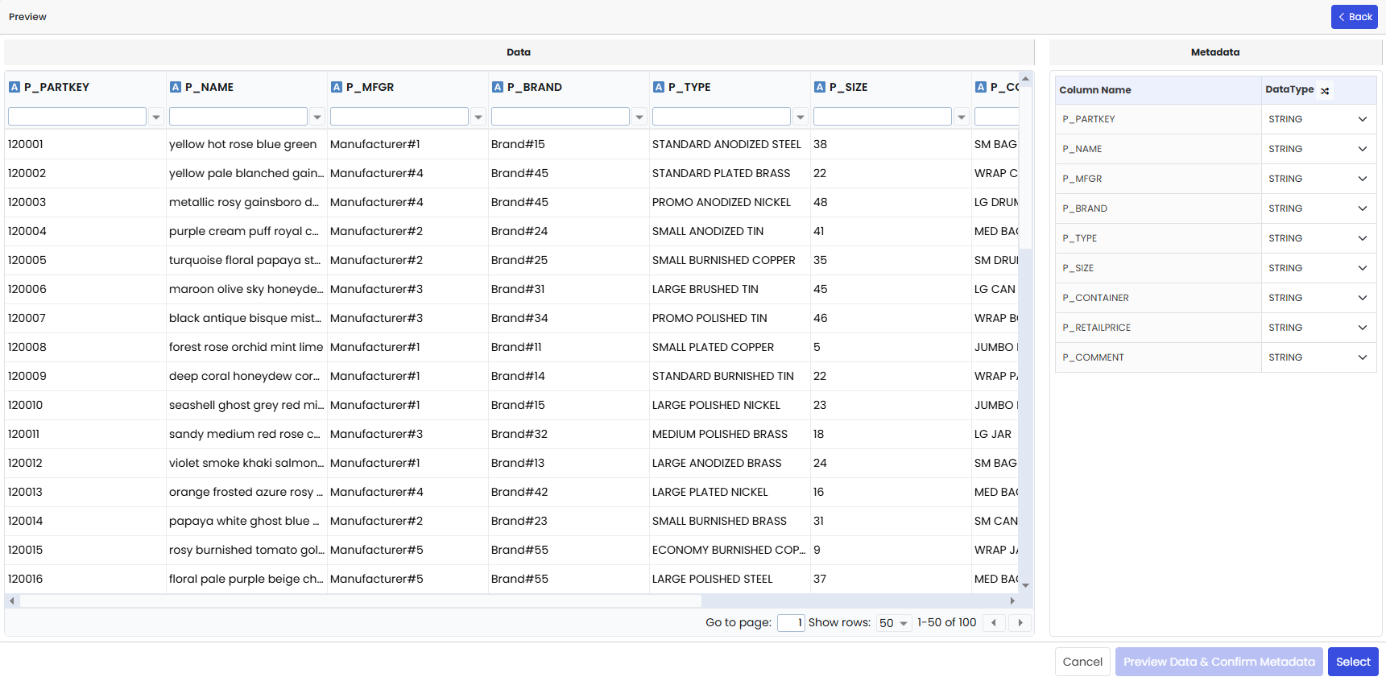The image size is (1386, 681).
Task: Click the Select button
Action: pyautogui.click(x=1353, y=662)
